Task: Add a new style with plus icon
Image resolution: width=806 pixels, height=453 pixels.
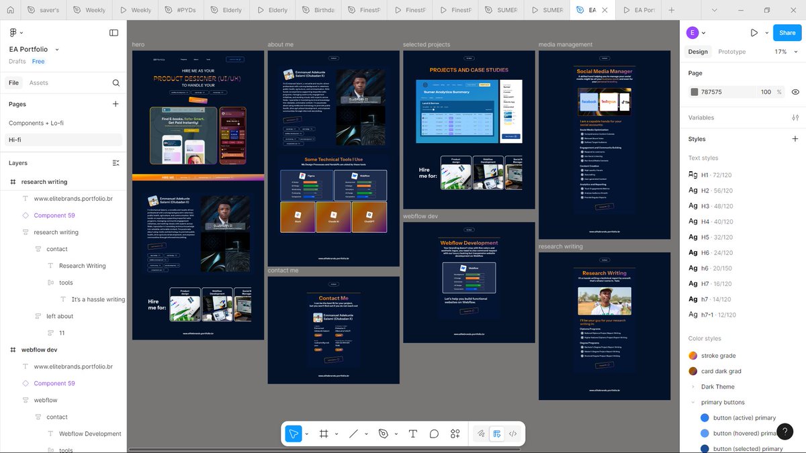Action: click(x=795, y=139)
